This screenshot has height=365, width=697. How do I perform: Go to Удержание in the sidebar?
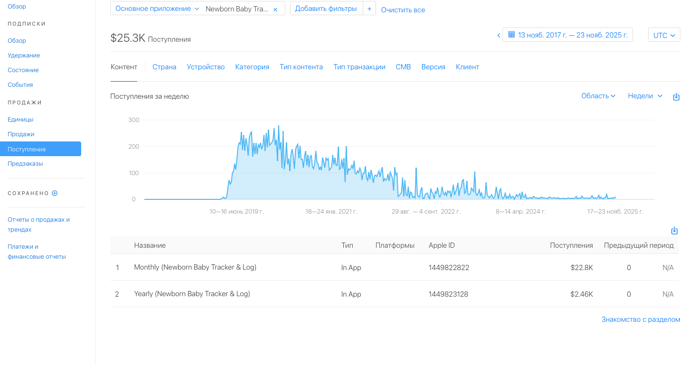[24, 56]
